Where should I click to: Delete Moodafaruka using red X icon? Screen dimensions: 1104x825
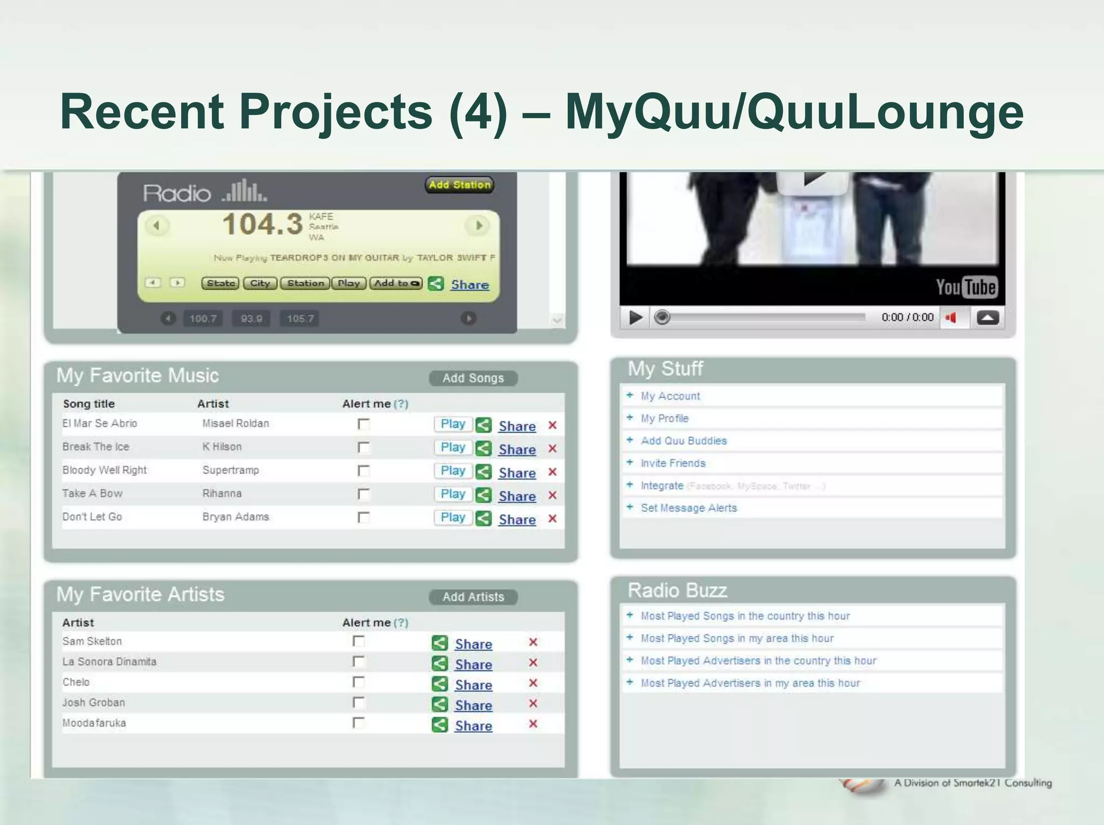[x=533, y=724]
